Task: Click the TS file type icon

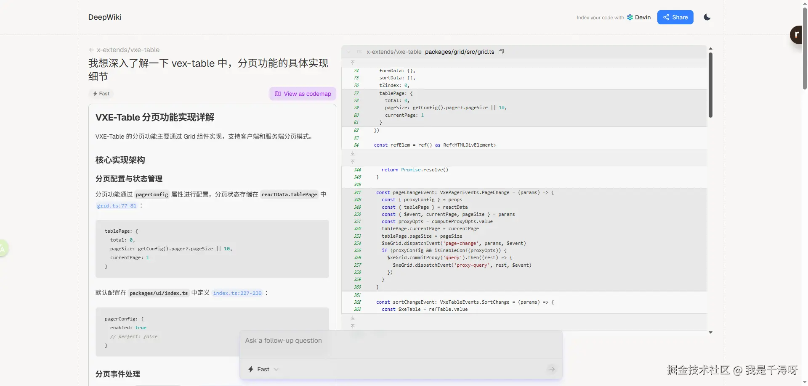Action: (x=359, y=52)
